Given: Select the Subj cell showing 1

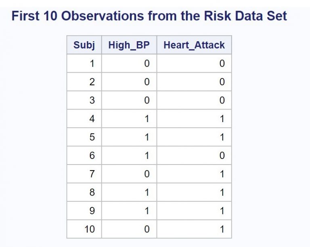Looking at the screenshot, I should [92, 63].
